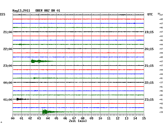Click minute label '09' on the time axis
This screenshot has height=125, width=164.
click(x=91, y=118)
